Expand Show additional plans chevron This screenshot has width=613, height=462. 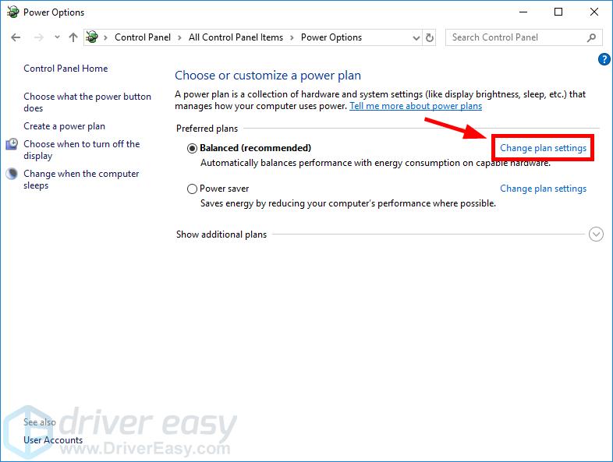[596, 235]
